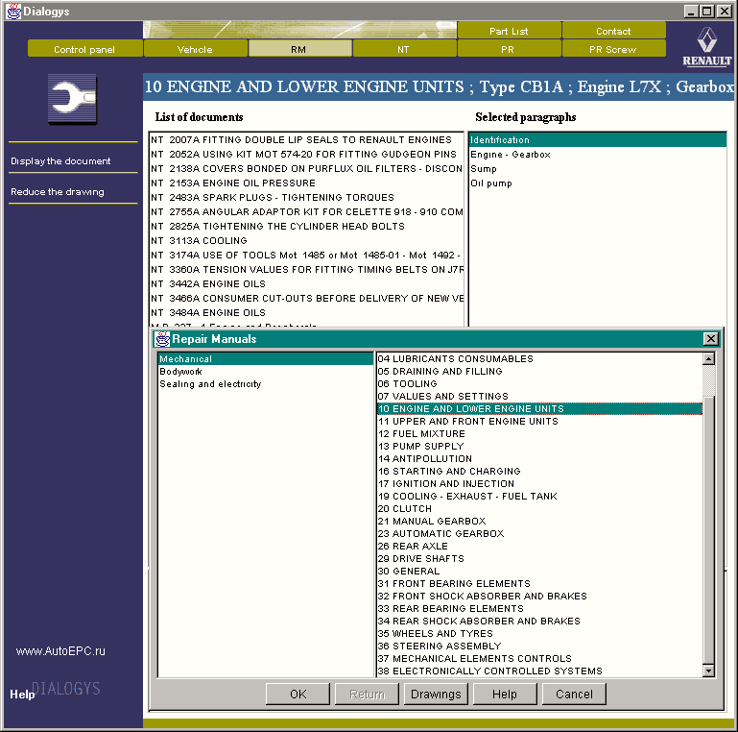Confirm with the OK button
Viewport: 738px width, 732px height.
(x=298, y=694)
